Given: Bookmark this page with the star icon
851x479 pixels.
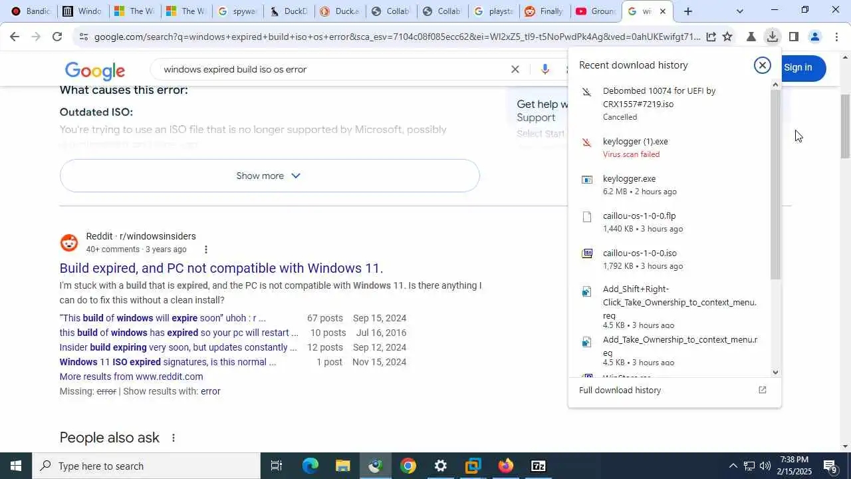Looking at the screenshot, I should point(727,37).
